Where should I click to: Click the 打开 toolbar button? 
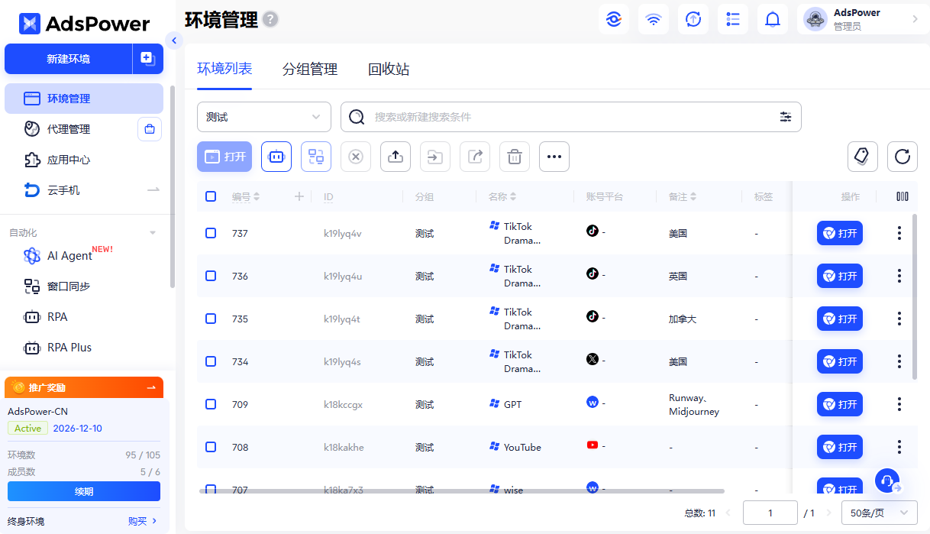(x=224, y=157)
